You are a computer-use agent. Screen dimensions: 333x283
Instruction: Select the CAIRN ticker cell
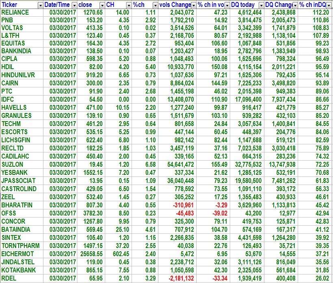coord(22,83)
